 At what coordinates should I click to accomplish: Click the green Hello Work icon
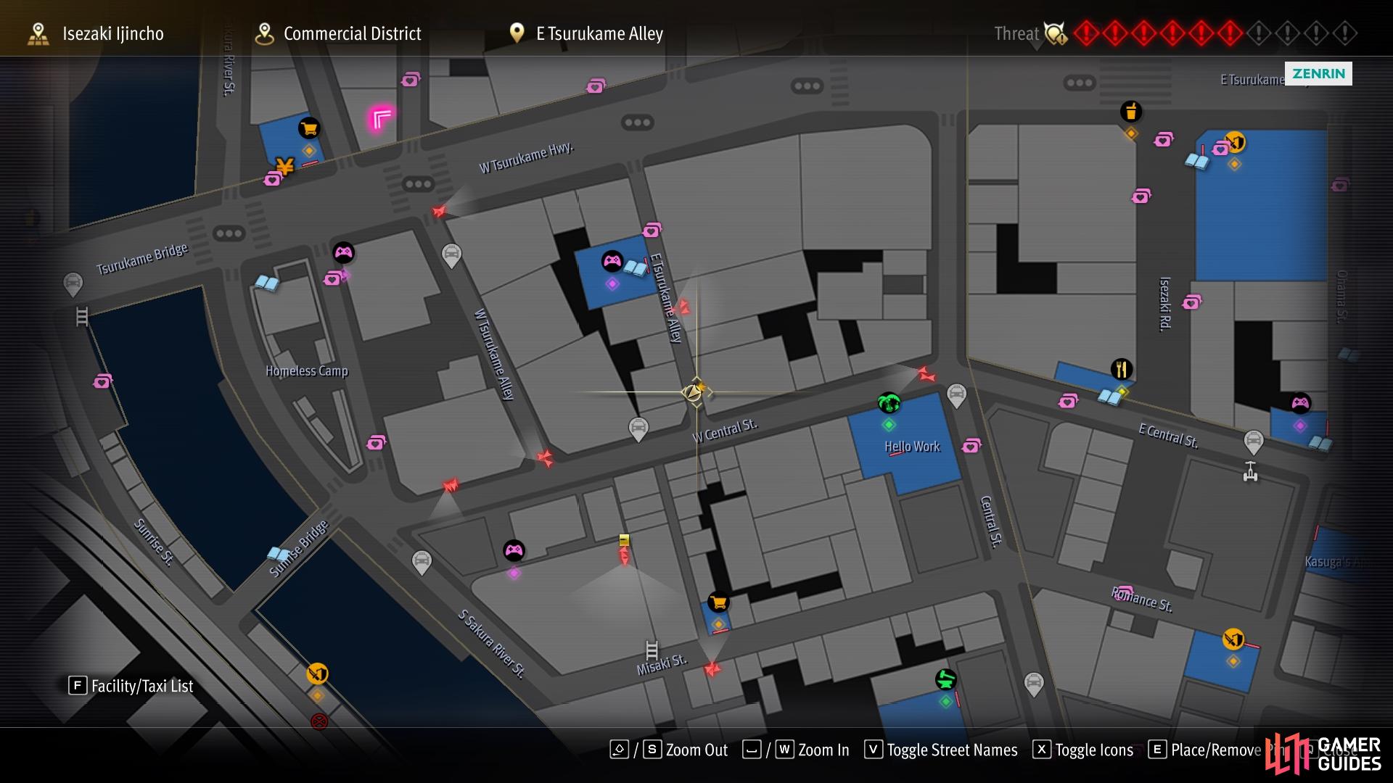click(889, 402)
